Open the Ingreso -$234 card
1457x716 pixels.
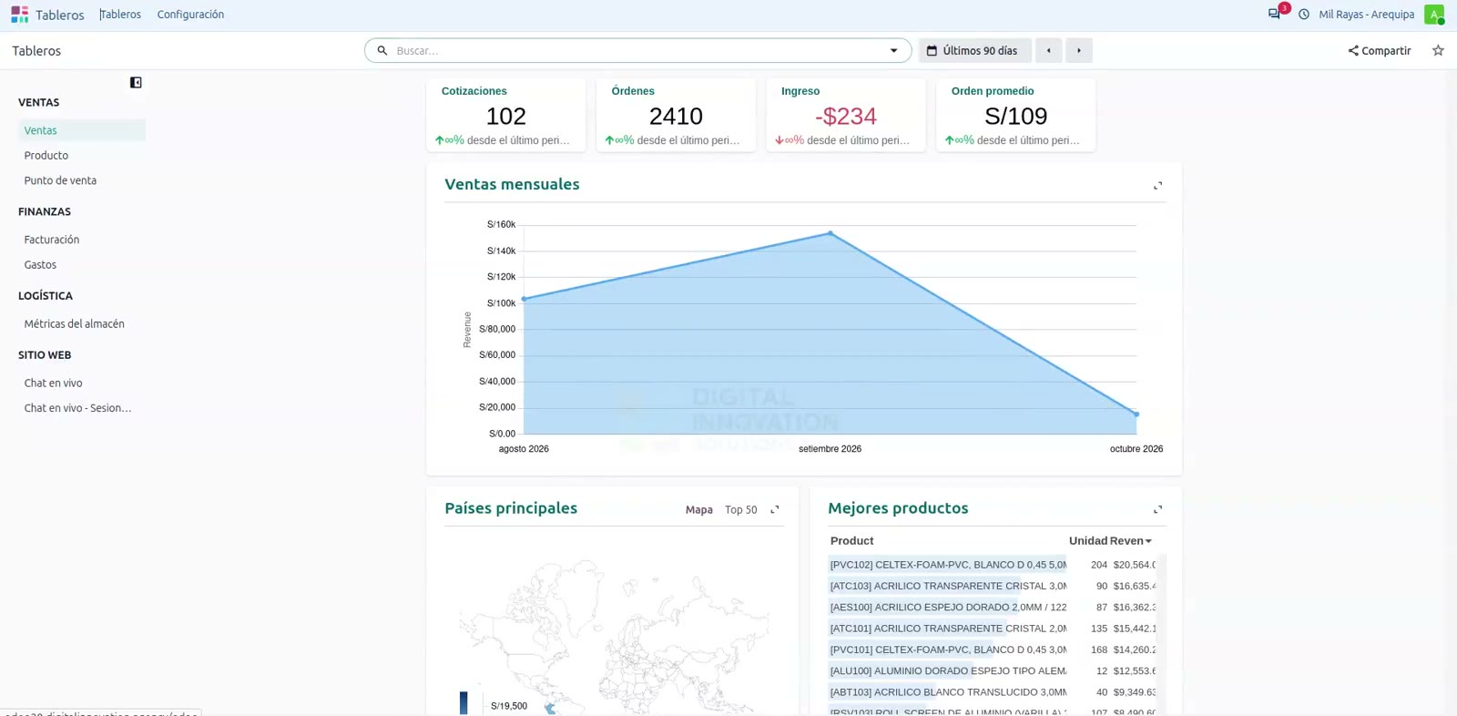tap(846, 115)
